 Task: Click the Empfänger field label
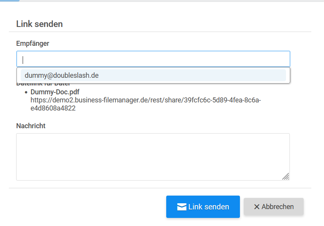33,44
